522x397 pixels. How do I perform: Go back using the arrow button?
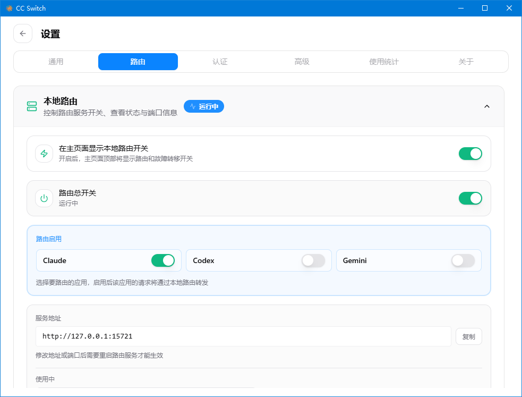(23, 33)
